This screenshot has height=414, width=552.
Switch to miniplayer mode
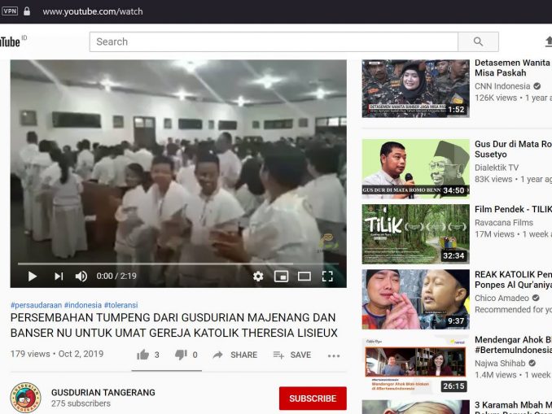(281, 277)
